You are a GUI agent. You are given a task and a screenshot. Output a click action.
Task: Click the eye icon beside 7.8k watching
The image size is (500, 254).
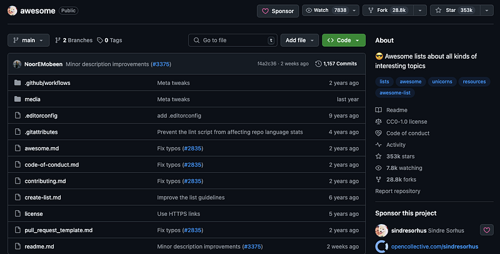[379, 168]
